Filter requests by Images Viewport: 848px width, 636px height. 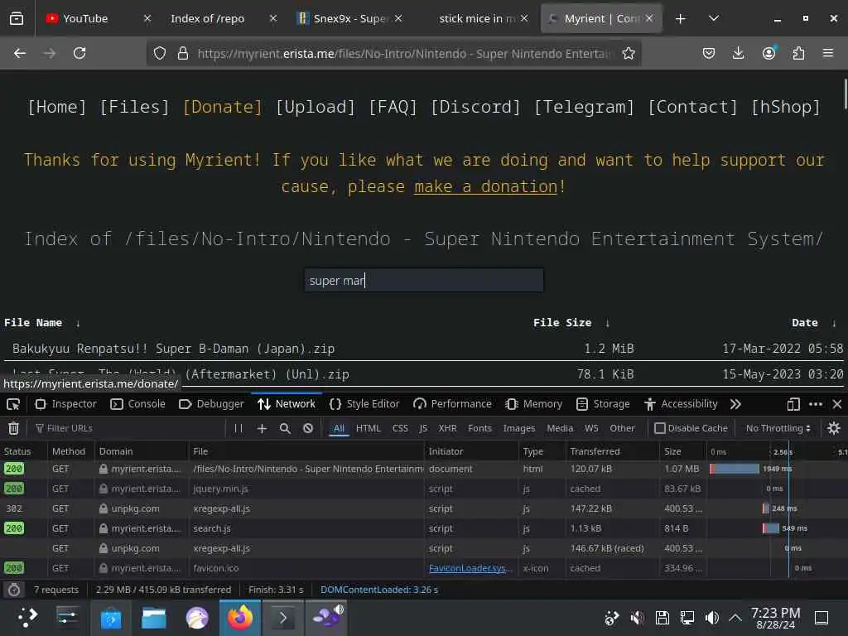518,428
